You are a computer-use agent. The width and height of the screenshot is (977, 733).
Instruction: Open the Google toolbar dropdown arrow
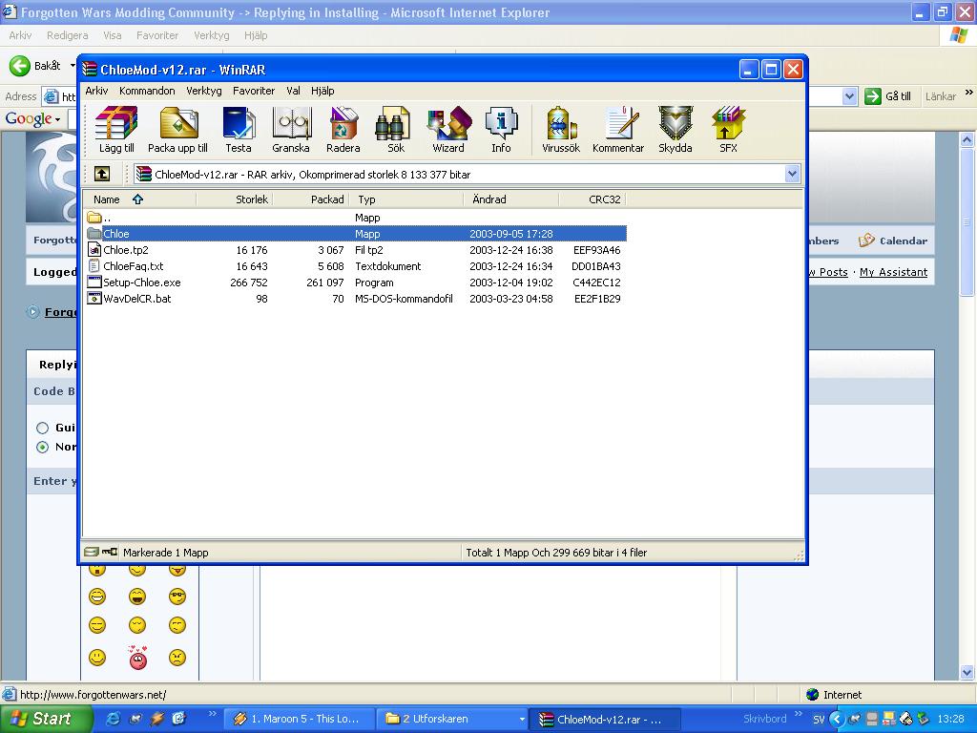tap(57, 119)
